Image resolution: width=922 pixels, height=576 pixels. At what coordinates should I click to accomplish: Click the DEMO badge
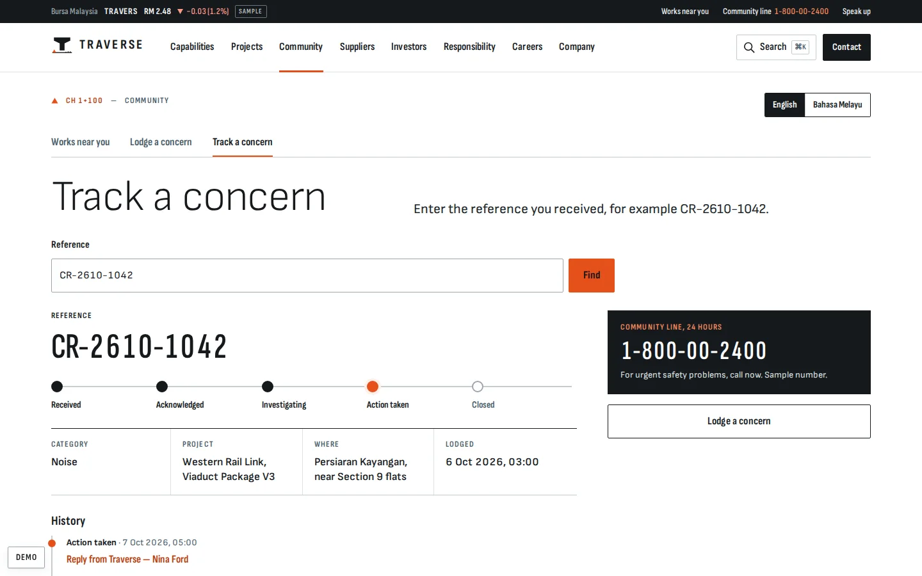coord(26,557)
